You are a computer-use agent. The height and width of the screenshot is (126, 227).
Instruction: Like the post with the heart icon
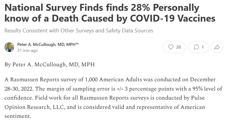click(x=171, y=47)
